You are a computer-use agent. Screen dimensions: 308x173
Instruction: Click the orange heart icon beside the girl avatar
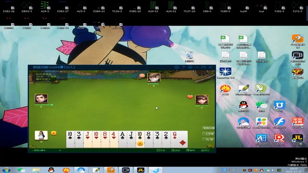(190, 97)
